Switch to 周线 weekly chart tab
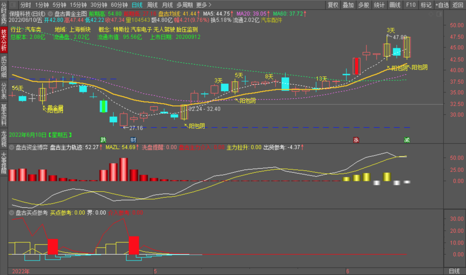Viewport: 466px width, 275px height. tap(152, 5)
